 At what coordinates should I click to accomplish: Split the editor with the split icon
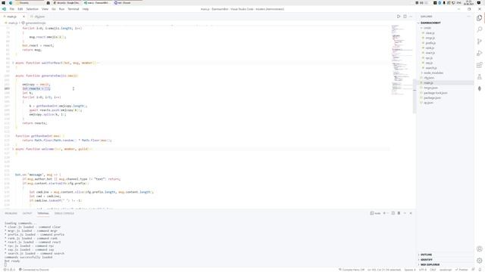pyautogui.click(x=405, y=17)
